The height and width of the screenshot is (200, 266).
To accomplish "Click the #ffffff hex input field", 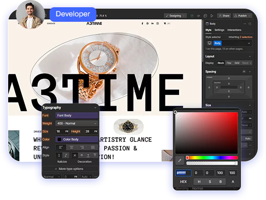I will click(183, 173).
